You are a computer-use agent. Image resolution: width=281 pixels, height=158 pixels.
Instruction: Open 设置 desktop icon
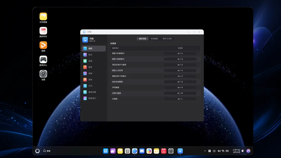tap(43, 75)
